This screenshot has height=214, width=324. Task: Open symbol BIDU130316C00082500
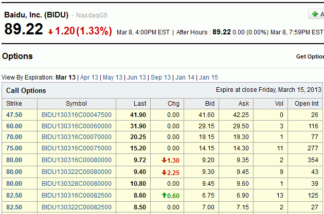(x=77, y=195)
